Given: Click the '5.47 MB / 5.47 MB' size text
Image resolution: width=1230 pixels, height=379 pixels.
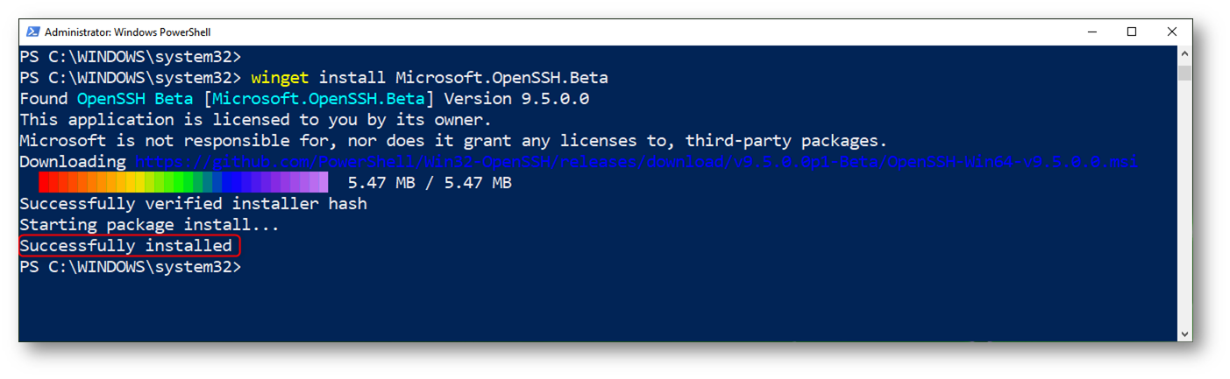Looking at the screenshot, I should pyautogui.click(x=430, y=183).
